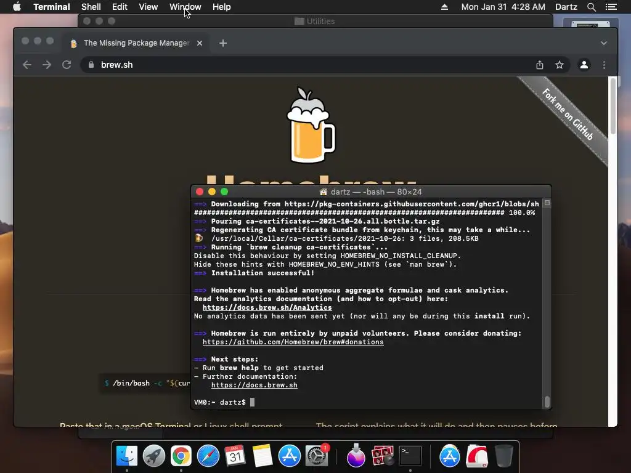Image resolution: width=631 pixels, height=473 pixels.
Task: Open Calendar from the Dock
Action: [235, 456]
